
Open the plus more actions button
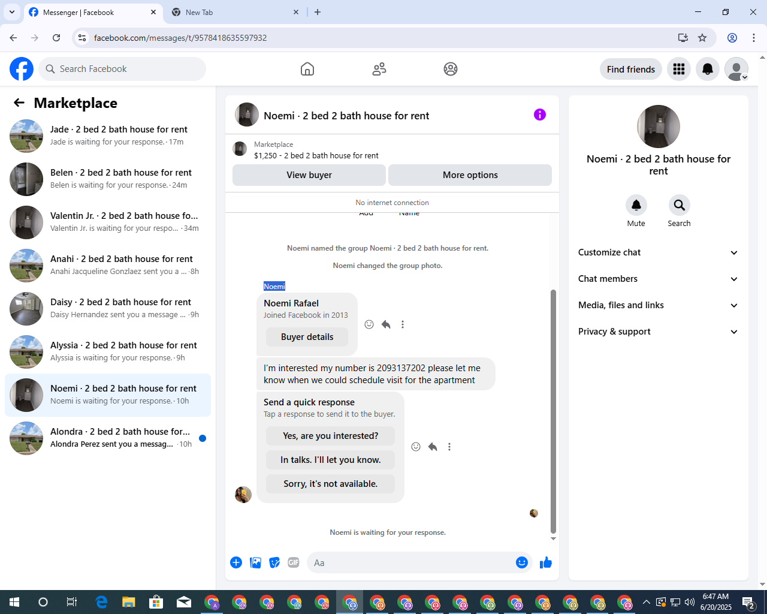tap(236, 562)
